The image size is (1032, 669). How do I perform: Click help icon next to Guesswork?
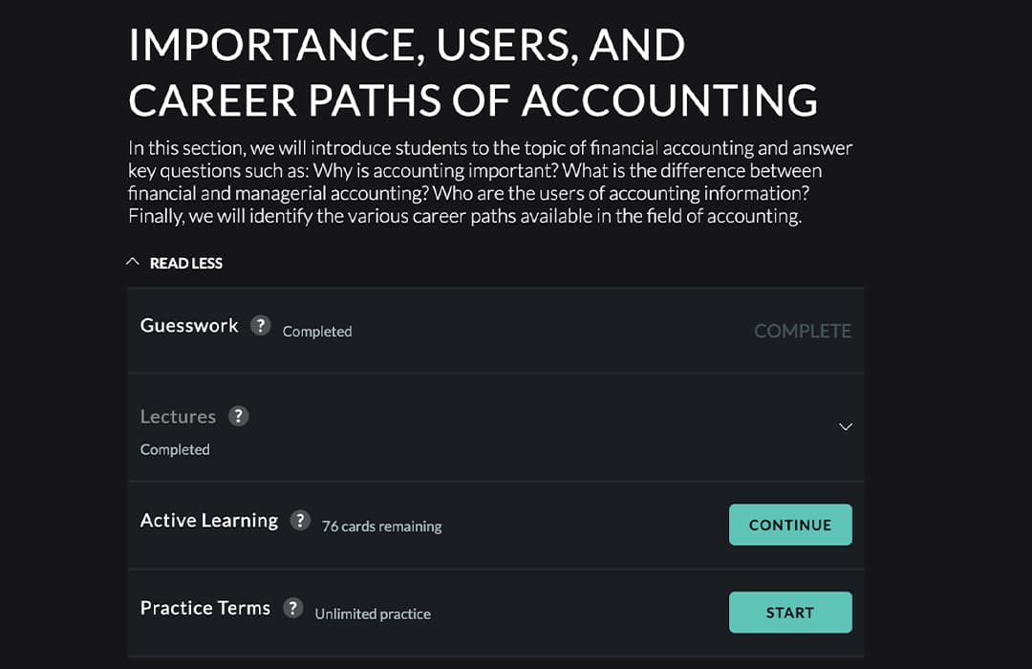260,325
